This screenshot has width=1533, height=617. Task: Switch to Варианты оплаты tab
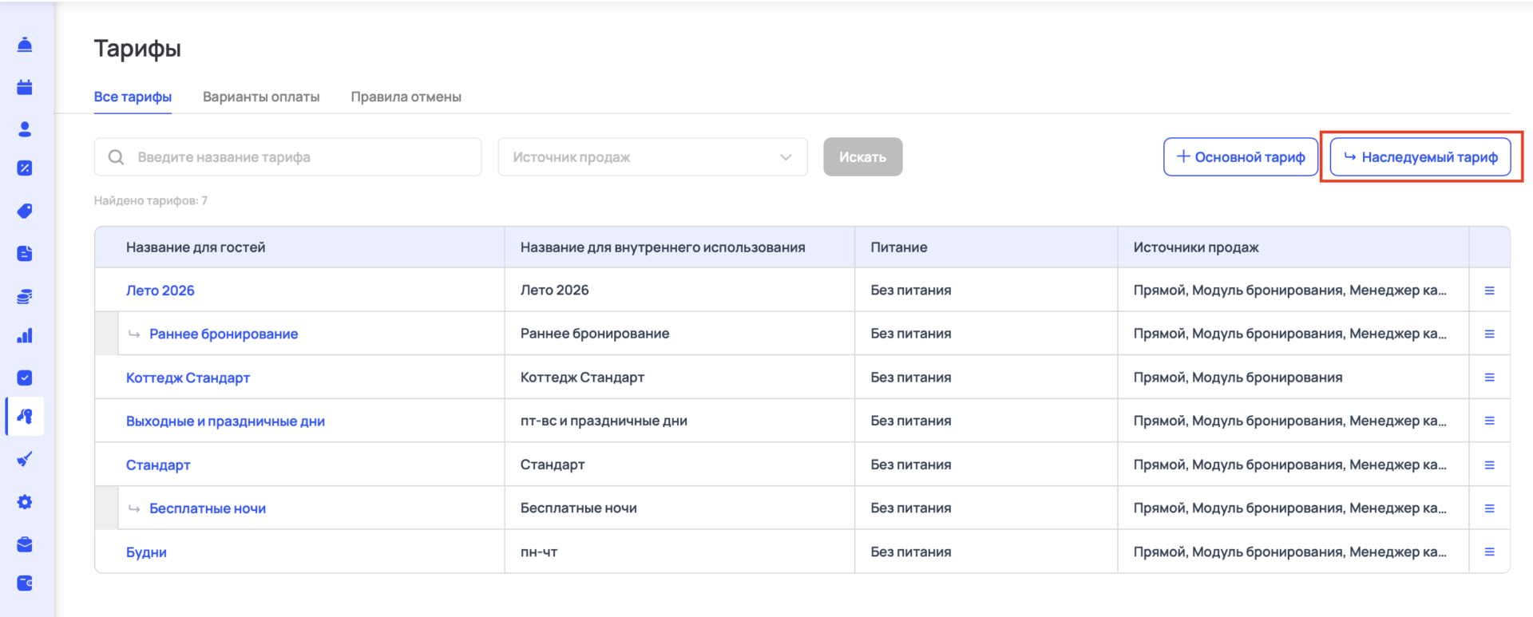pyautogui.click(x=261, y=97)
